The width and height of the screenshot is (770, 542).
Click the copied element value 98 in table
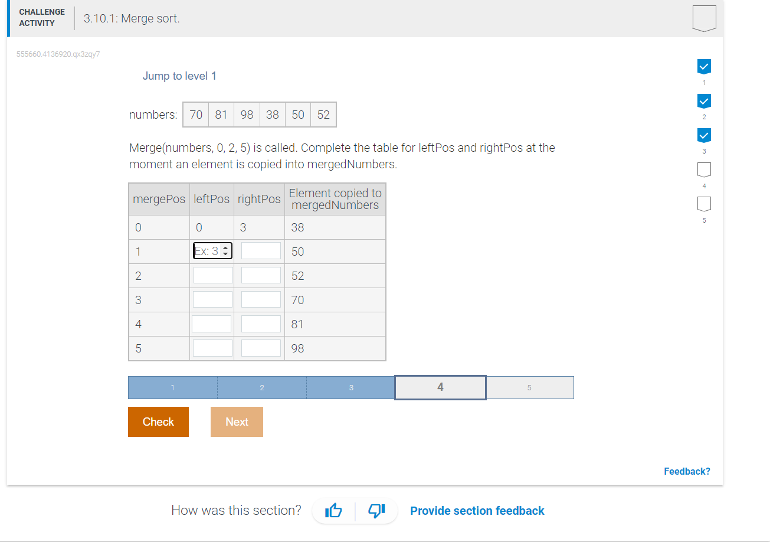point(298,348)
